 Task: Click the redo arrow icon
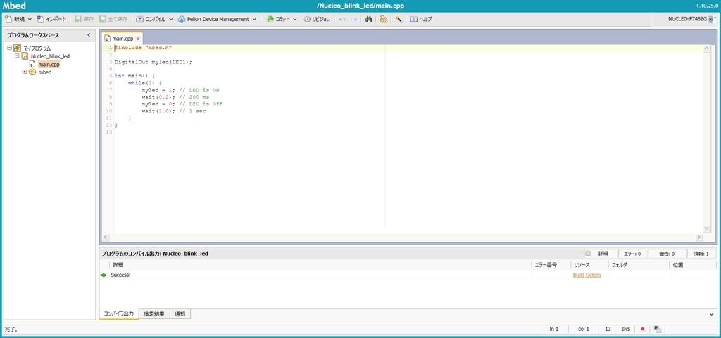coord(353,19)
